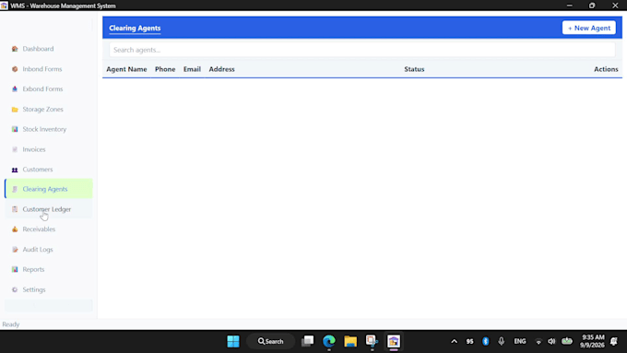Viewport: 627px width, 353px height.
Task: Open Task View from the taskbar
Action: (307, 341)
